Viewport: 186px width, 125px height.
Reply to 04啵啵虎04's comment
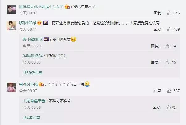[x=155, y=62]
